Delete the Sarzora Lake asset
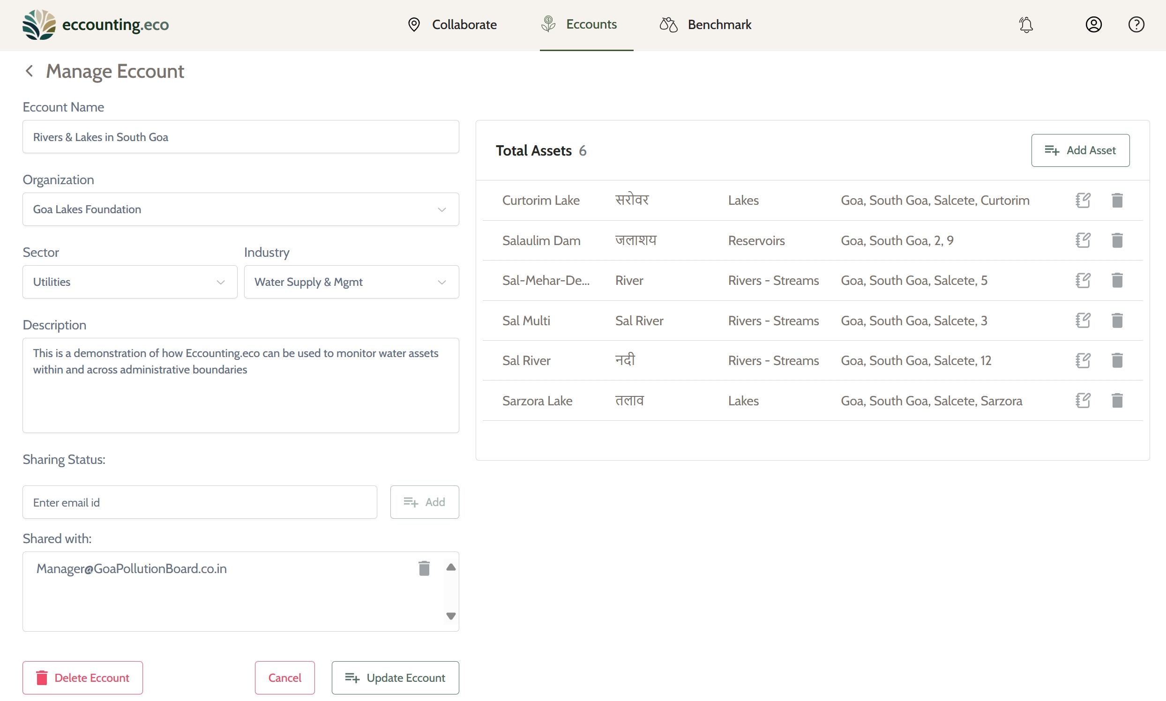The image size is (1166, 701). coord(1117,401)
